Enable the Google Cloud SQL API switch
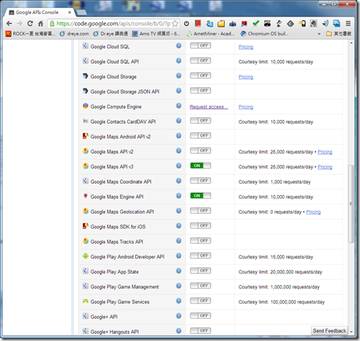This screenshot has width=360, height=341. tap(200, 60)
